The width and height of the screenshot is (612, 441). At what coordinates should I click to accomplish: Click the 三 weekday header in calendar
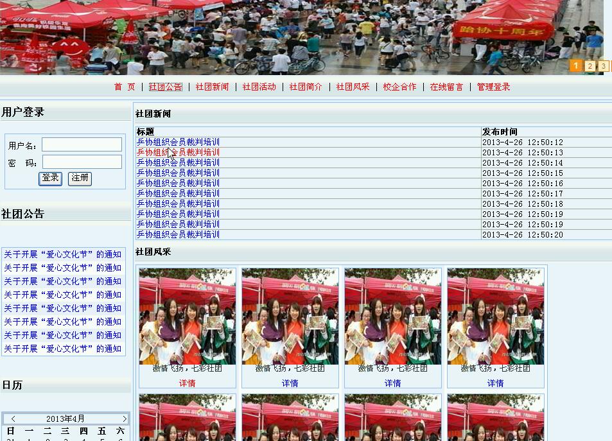coord(65,431)
